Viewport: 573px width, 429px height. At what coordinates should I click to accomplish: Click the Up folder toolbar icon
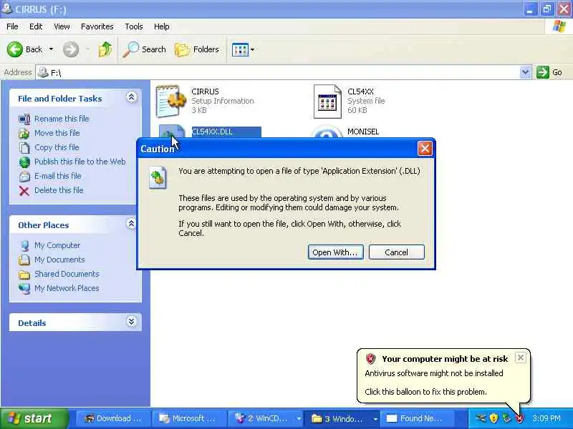105,49
